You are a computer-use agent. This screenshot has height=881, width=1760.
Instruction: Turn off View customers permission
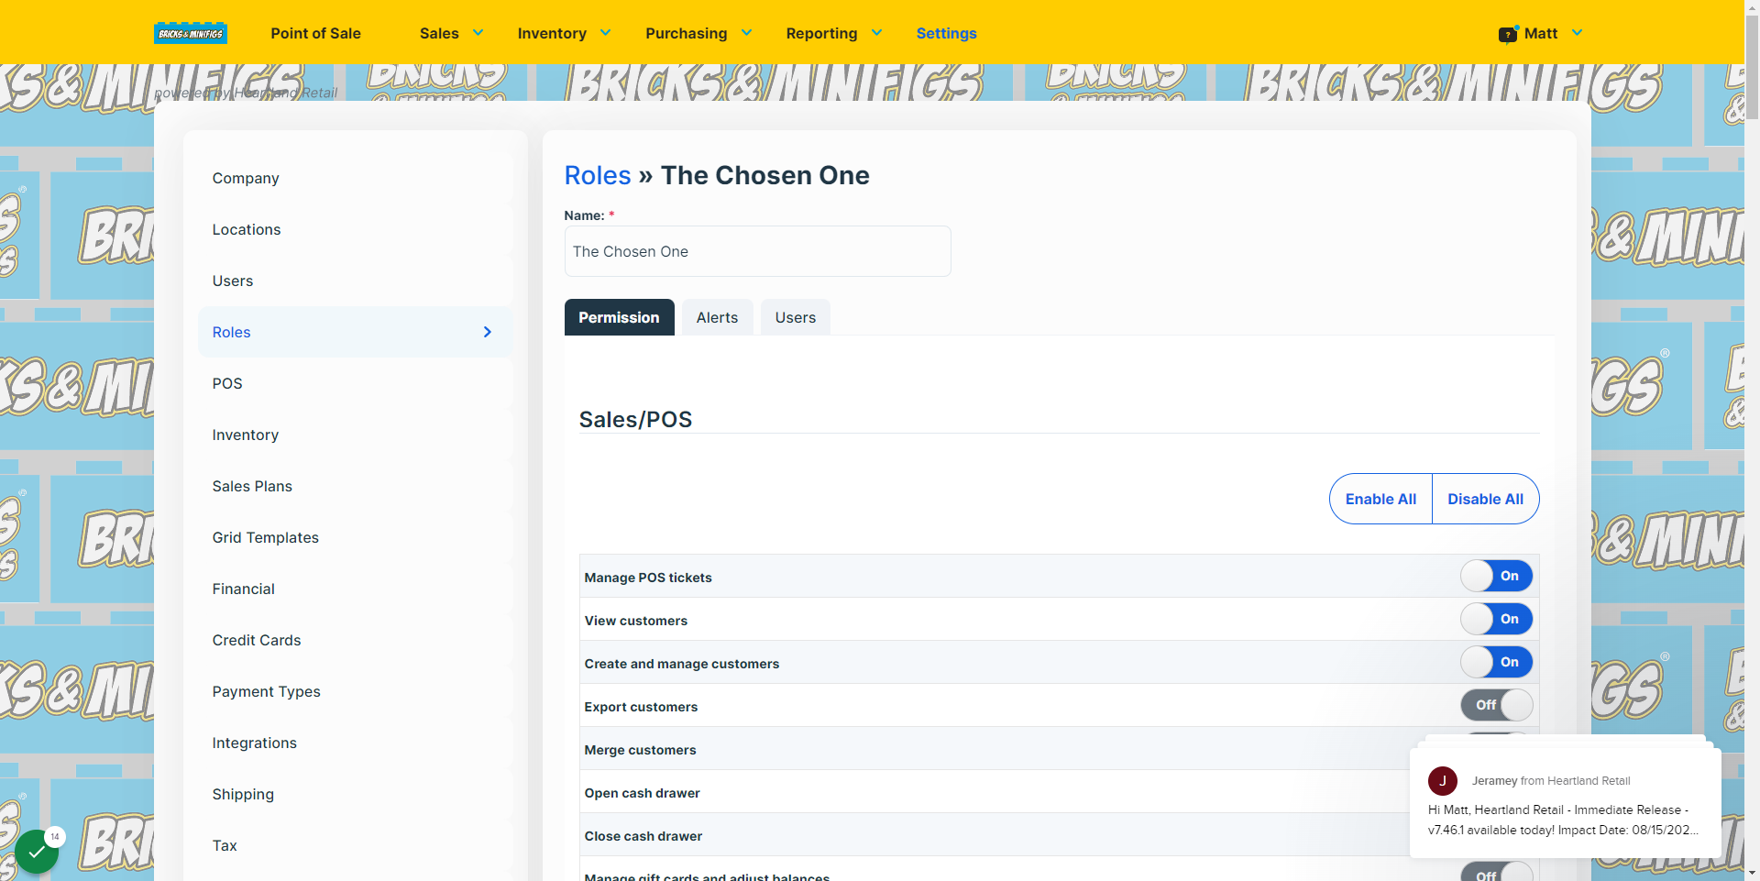1496,619
